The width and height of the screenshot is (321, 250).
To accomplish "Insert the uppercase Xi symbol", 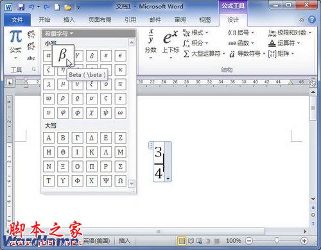I will coord(63,167).
